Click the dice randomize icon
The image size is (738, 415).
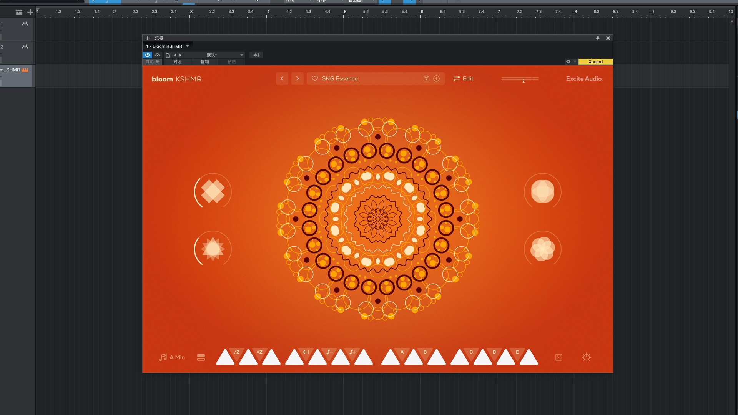pos(559,357)
